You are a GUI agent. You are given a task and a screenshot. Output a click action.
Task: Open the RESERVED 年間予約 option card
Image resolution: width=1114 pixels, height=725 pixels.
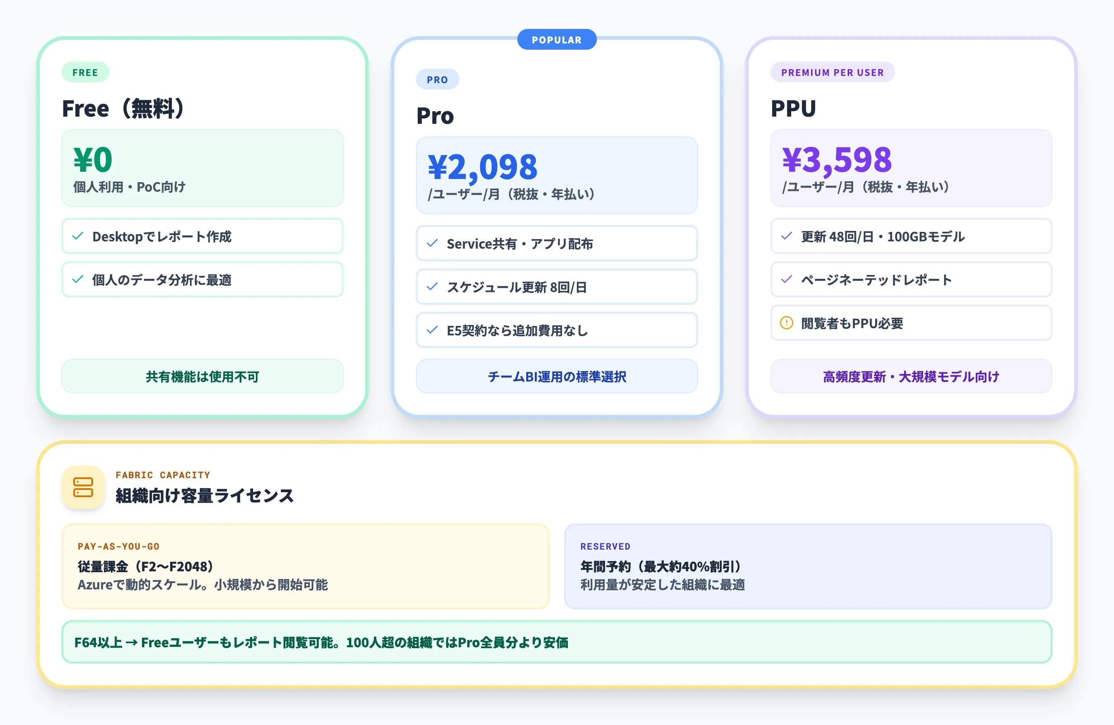808,566
